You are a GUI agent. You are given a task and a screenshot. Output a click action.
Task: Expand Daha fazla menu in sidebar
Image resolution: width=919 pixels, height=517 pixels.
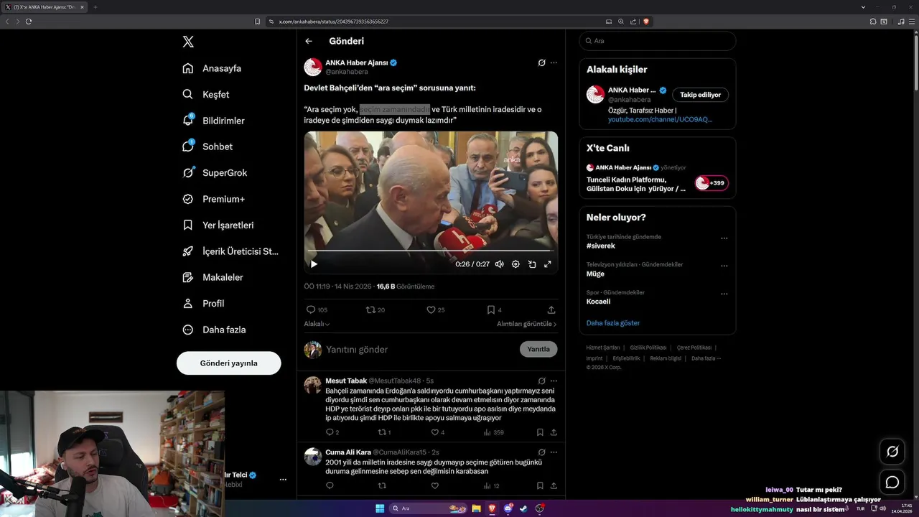(x=214, y=330)
